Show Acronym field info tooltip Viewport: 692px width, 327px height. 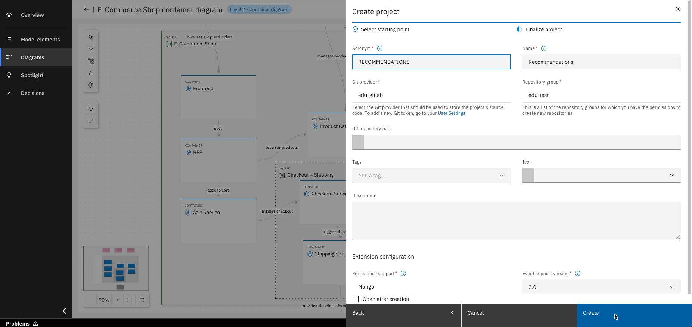(x=380, y=48)
